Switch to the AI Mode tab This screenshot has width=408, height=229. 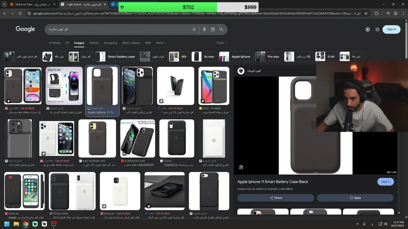[55, 43]
